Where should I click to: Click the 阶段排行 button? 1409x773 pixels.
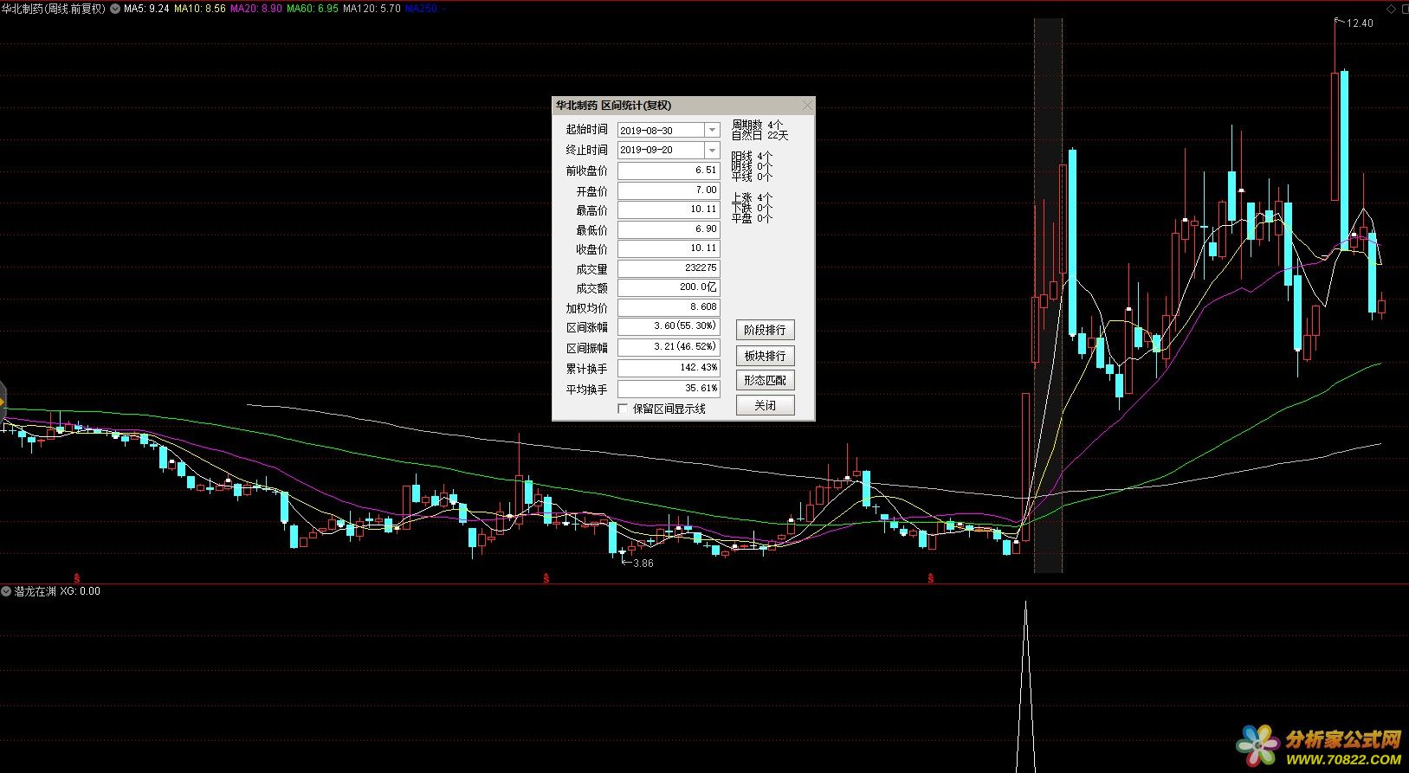click(765, 330)
